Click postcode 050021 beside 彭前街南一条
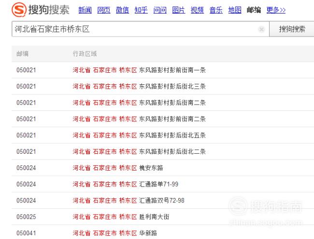Screen dimensions: 314x239 pos(26,70)
